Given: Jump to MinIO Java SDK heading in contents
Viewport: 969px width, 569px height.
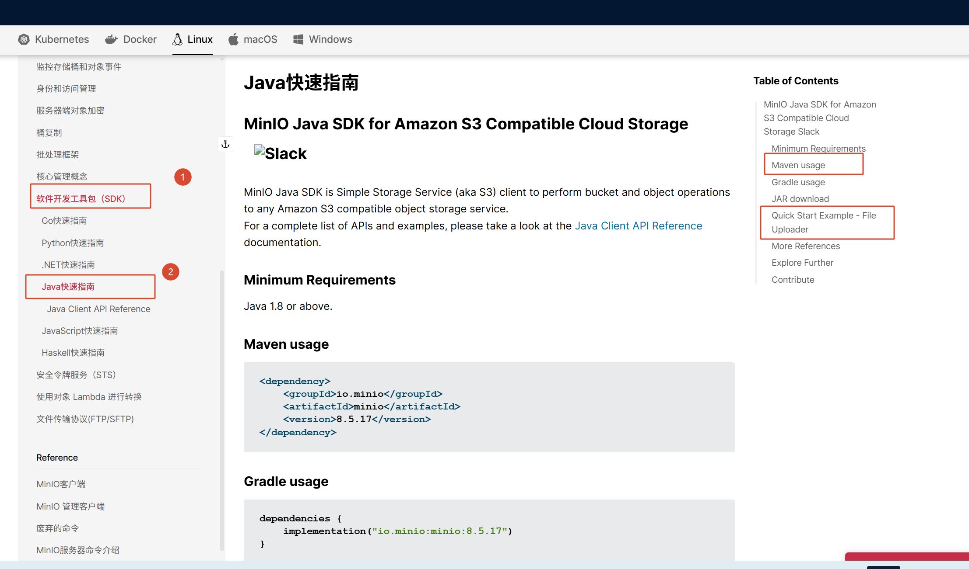Looking at the screenshot, I should pos(820,118).
